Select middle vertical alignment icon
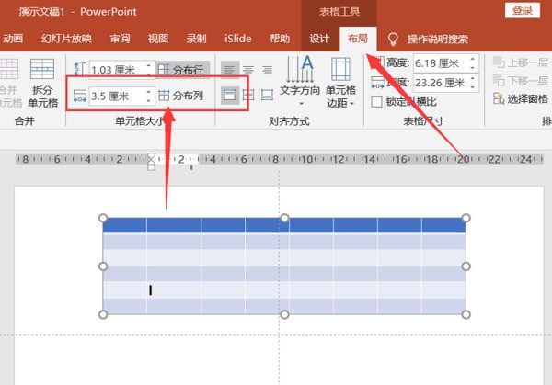This screenshot has height=385, width=552. (248, 96)
